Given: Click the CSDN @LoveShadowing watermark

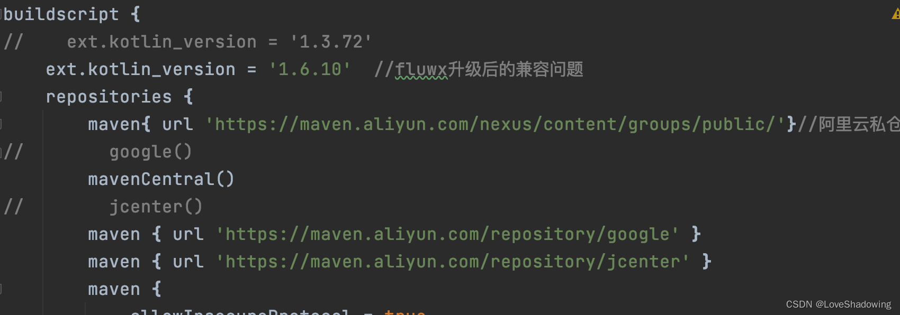Looking at the screenshot, I should point(839,304).
